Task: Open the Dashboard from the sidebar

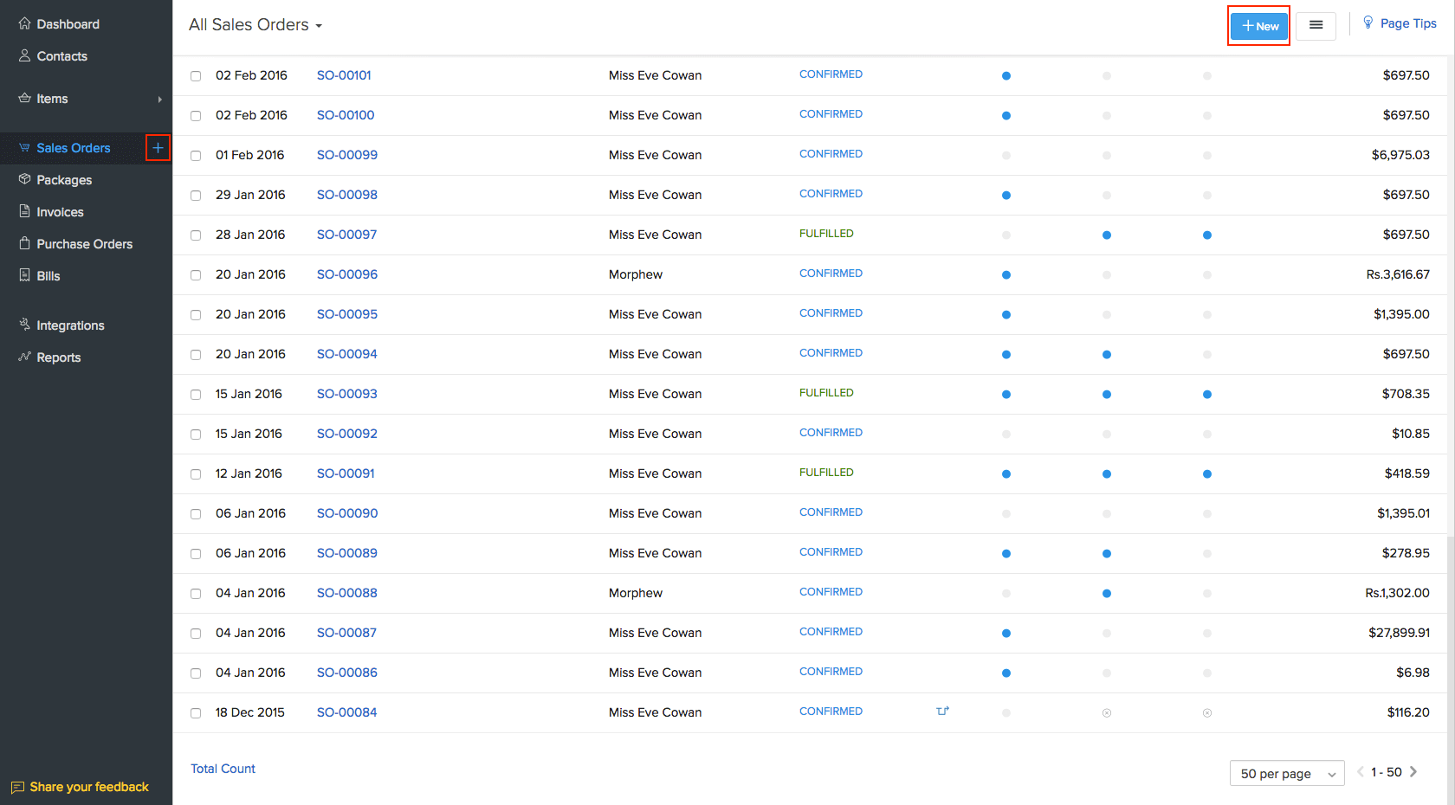Action: click(68, 23)
